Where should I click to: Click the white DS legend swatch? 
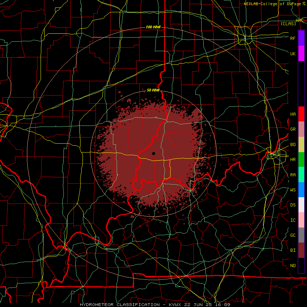pyautogui.click(x=301, y=205)
